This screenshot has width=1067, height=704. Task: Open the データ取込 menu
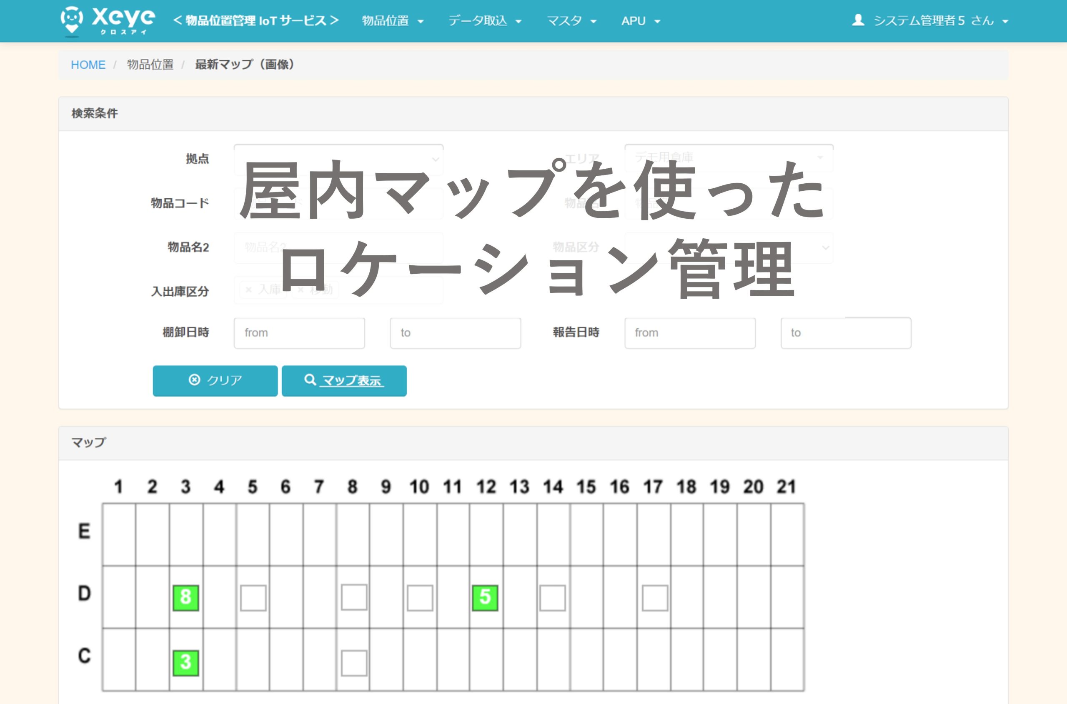(484, 21)
